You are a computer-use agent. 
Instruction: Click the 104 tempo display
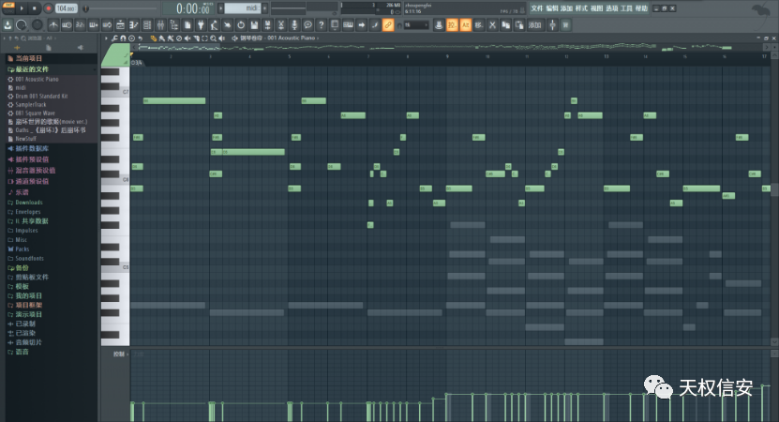66,8
